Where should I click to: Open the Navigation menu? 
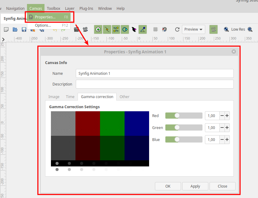15,8
